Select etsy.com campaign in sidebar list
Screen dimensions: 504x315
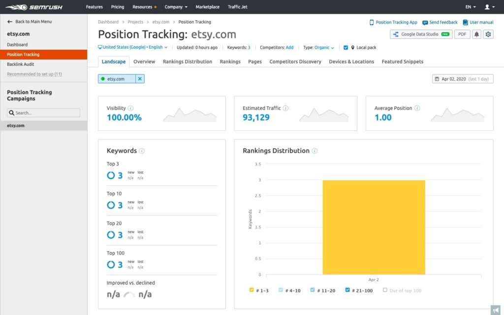[44, 126]
